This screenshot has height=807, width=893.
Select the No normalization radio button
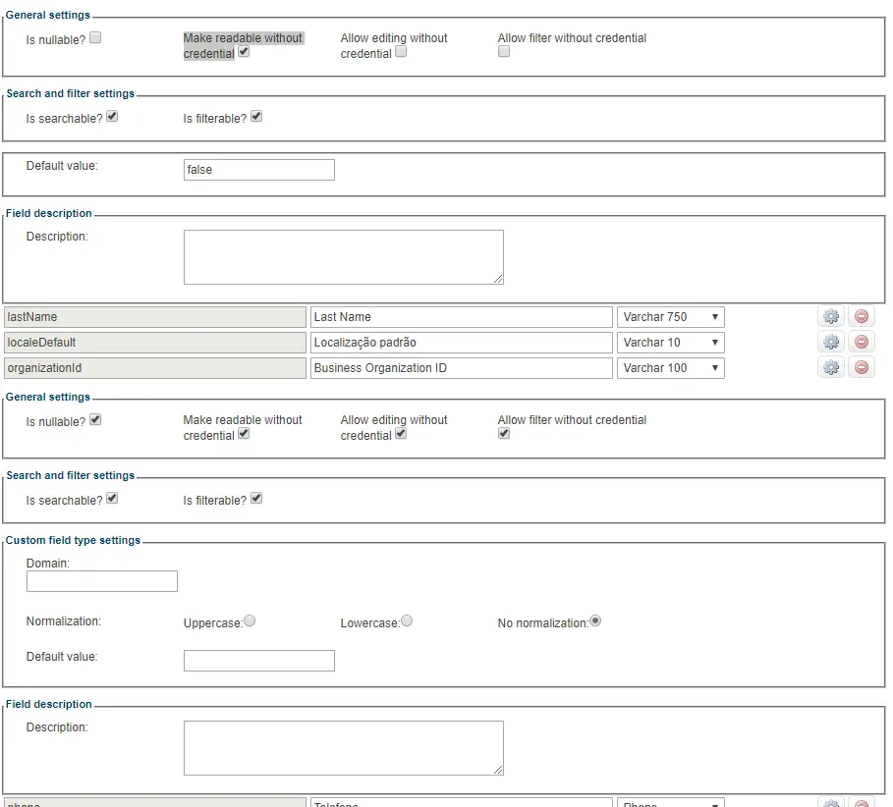point(595,621)
